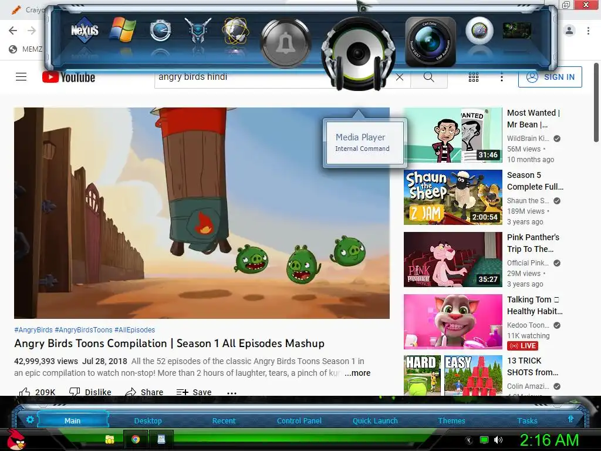Click the bell notification dock icon
This screenshot has height=451, width=601.
(285, 42)
